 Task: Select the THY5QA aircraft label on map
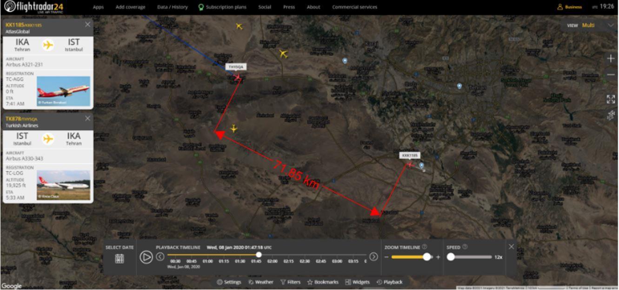click(235, 67)
